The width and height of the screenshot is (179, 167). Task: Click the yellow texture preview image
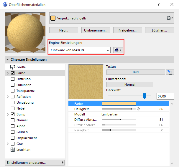[86, 82]
